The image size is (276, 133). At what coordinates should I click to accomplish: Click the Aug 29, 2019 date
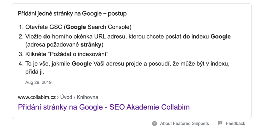pyautogui.click(x=38, y=82)
